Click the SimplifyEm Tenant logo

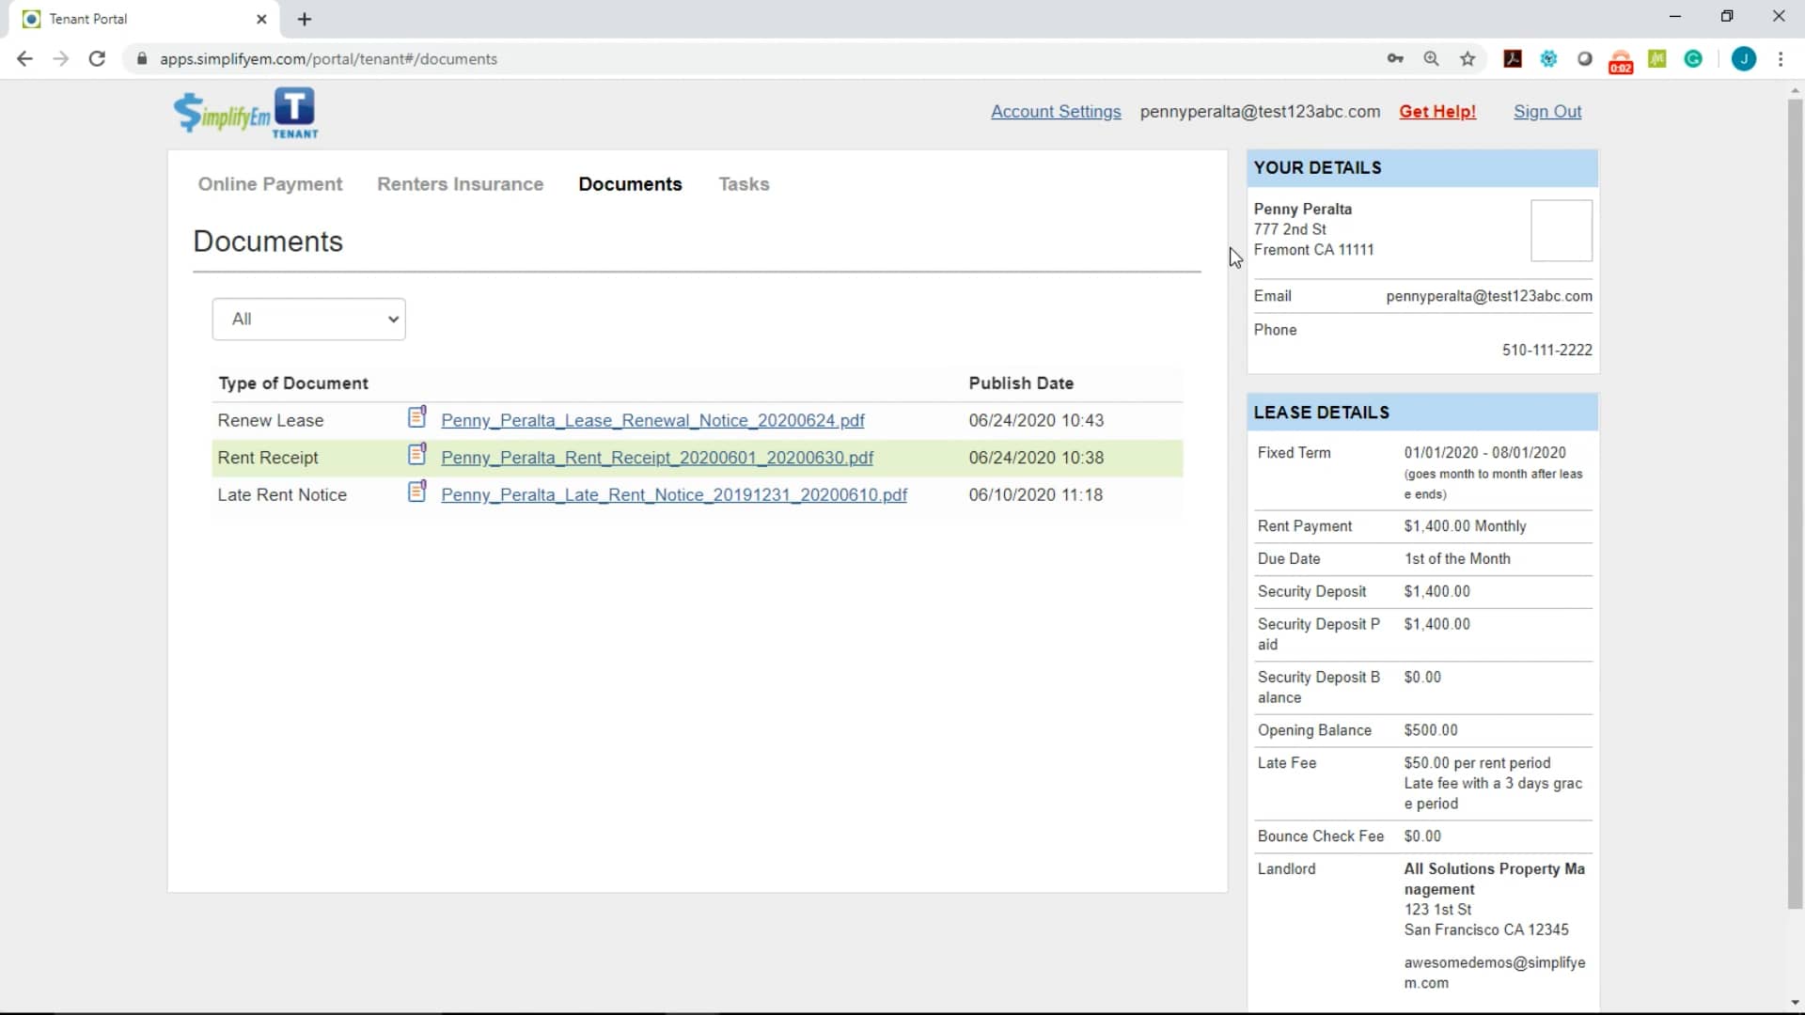click(246, 113)
